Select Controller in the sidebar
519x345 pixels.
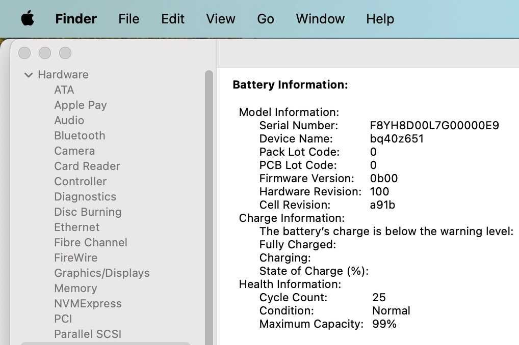click(x=80, y=181)
